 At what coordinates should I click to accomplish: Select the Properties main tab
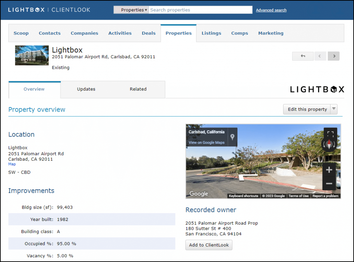[x=179, y=33]
